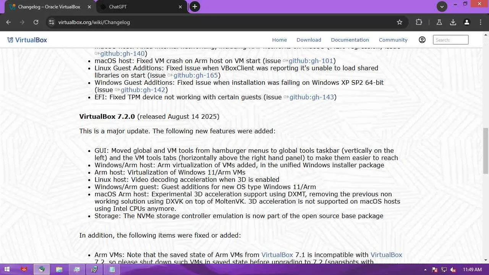Open the browser Downloads icon
489x275 pixels.
pyautogui.click(x=453, y=22)
